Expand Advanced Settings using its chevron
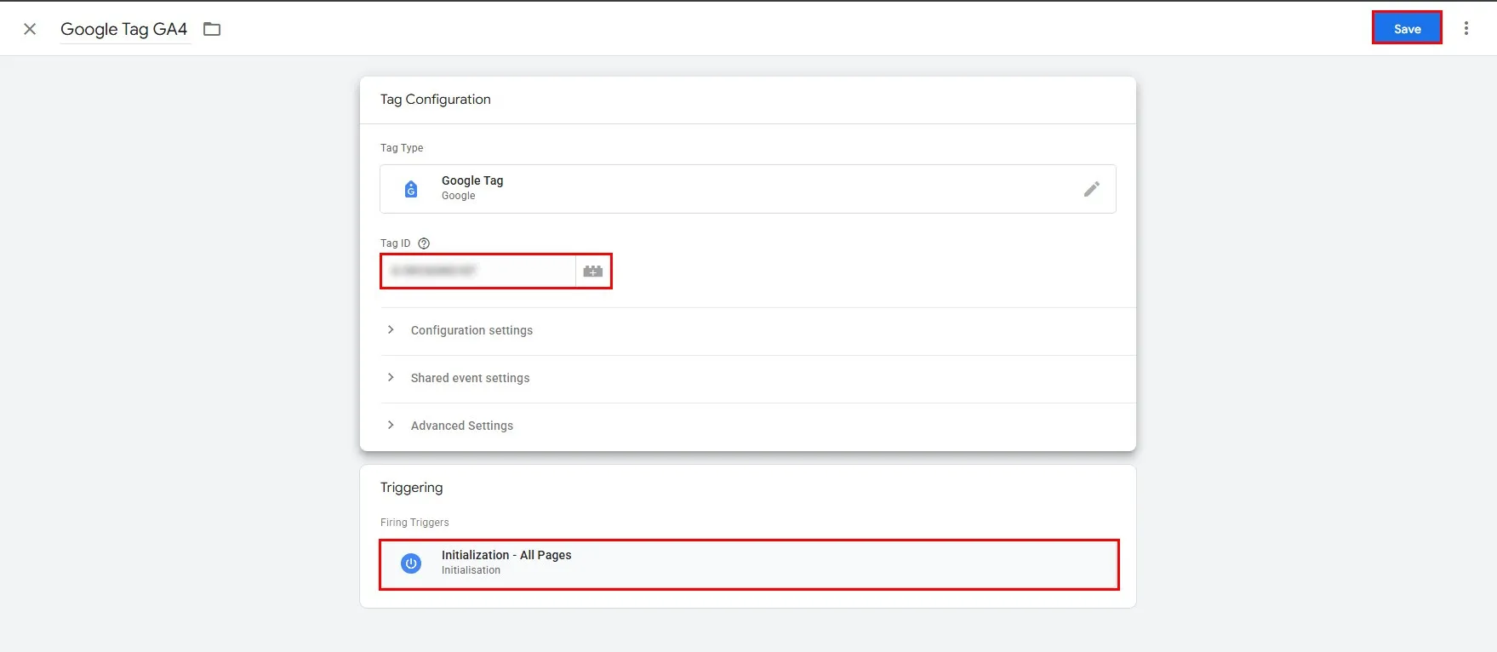Image resolution: width=1497 pixels, height=652 pixels. (391, 426)
